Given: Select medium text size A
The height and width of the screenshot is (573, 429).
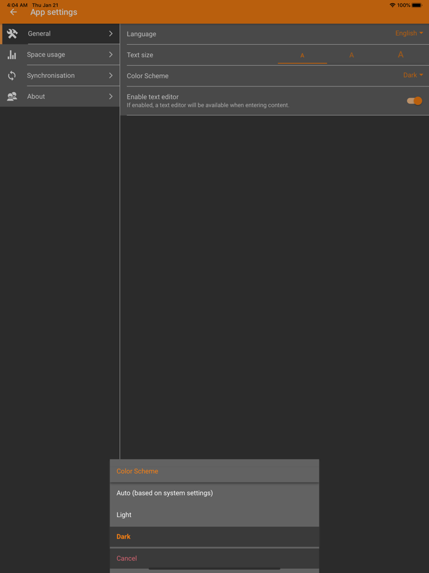Looking at the screenshot, I should click(351, 55).
